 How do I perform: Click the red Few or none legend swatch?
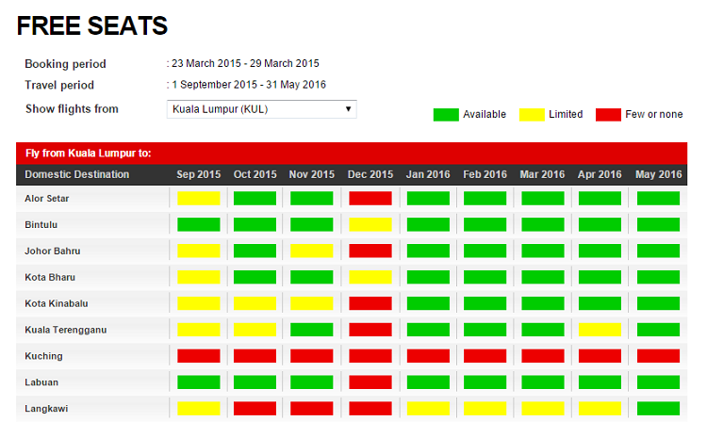coord(607,115)
